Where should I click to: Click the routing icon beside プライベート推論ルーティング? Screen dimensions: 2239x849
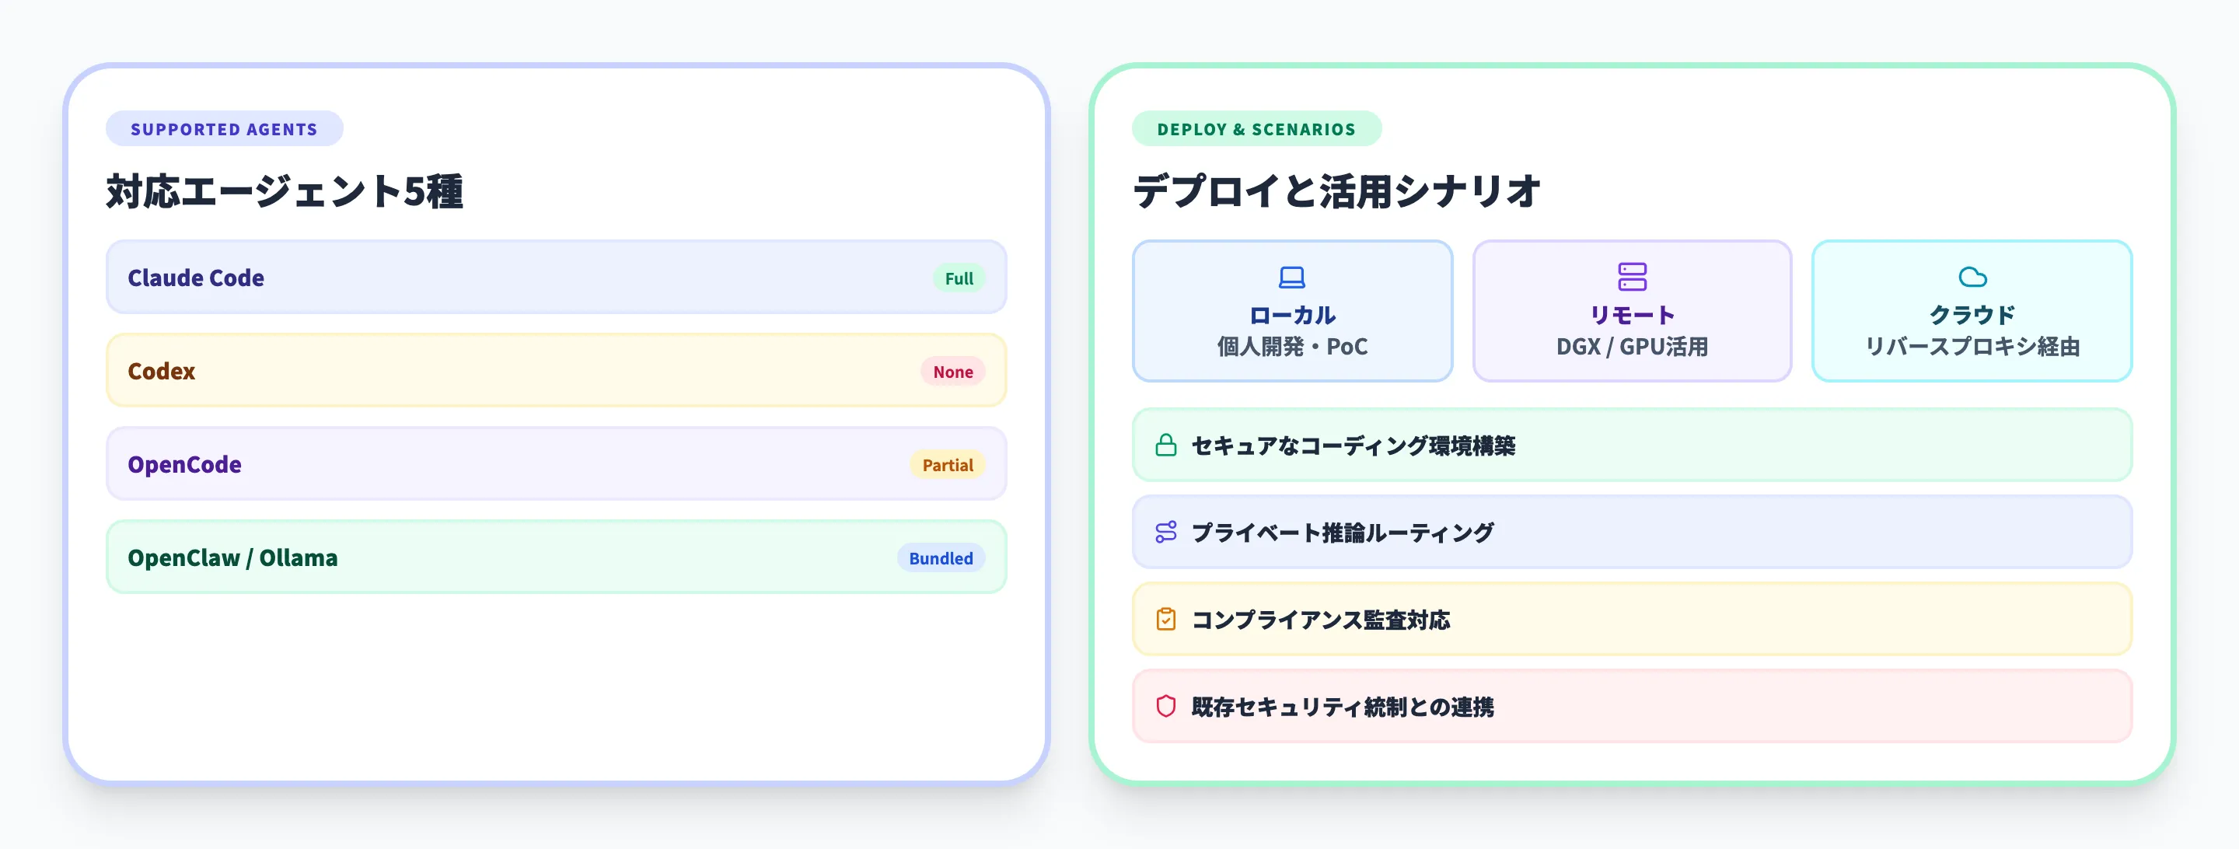click(1165, 532)
